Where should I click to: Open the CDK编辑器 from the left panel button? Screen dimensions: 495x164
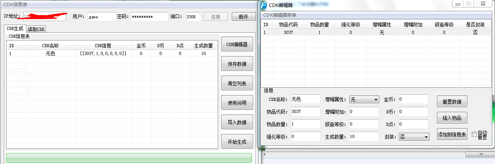click(x=237, y=44)
